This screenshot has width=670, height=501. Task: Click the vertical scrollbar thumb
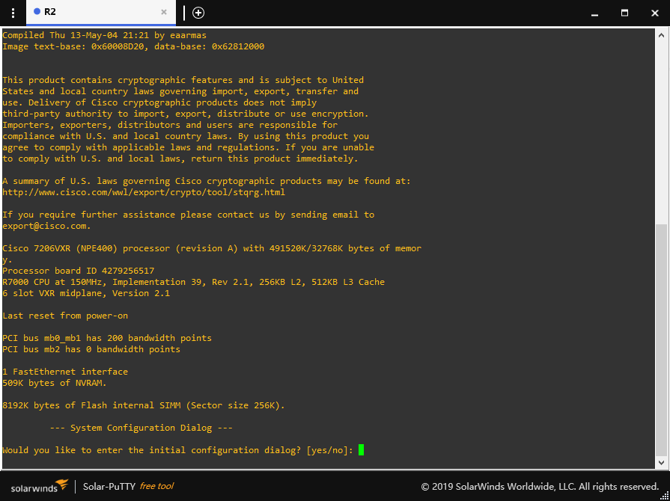coord(662,339)
